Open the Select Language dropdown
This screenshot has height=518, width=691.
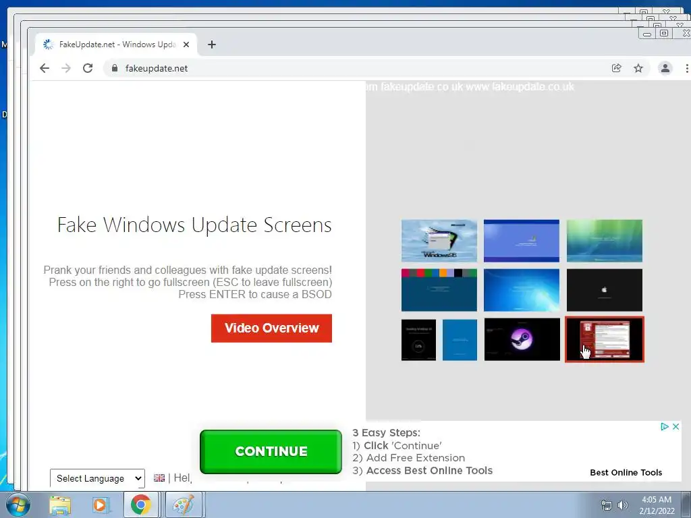pyautogui.click(x=97, y=478)
